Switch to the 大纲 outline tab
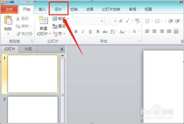 28,49
